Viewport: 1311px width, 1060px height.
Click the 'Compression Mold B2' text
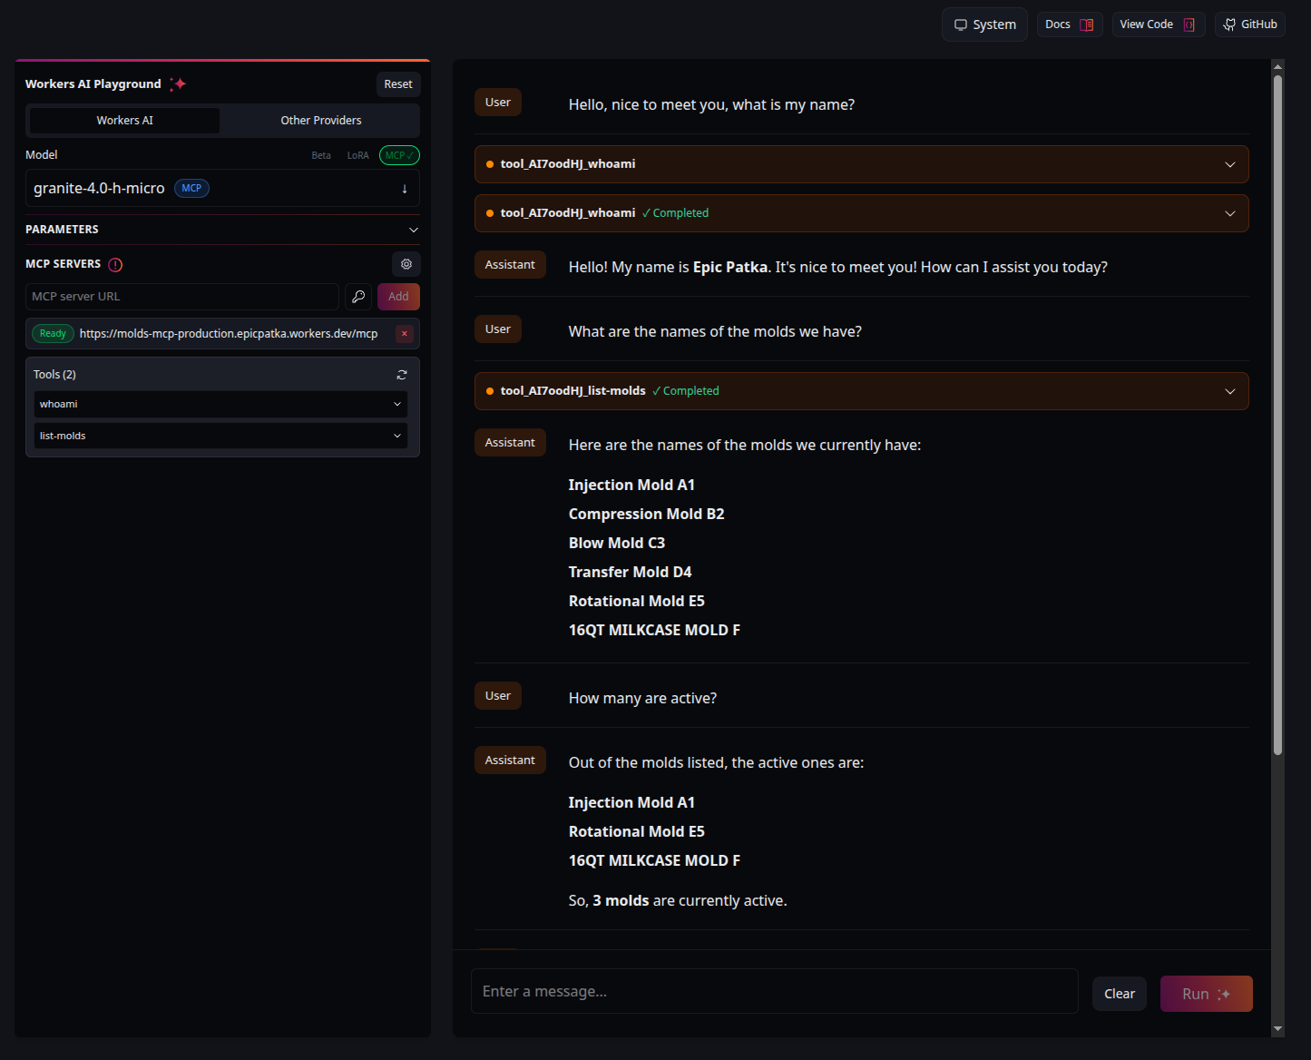(646, 515)
